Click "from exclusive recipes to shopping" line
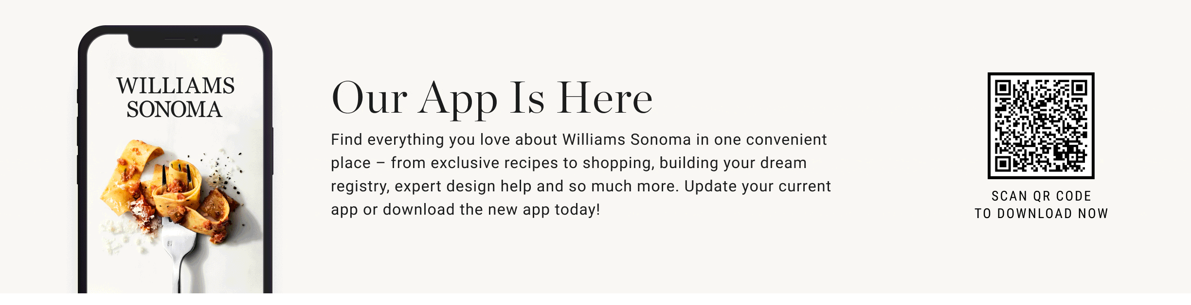The height and width of the screenshot is (305, 1191). point(522,163)
